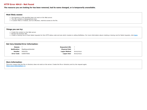Click the 'Logon Method' label
Image resolution: width=147 pixels, height=110 pixels.
[x=66, y=51]
